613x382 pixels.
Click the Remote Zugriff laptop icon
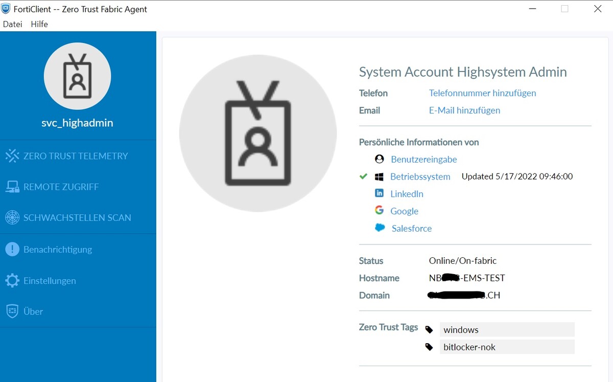[x=12, y=187]
